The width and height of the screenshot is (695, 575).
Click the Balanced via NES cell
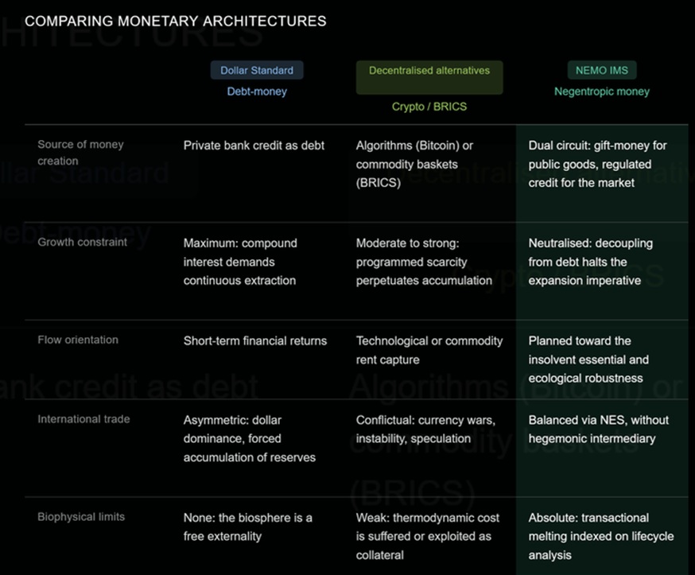[598, 429]
